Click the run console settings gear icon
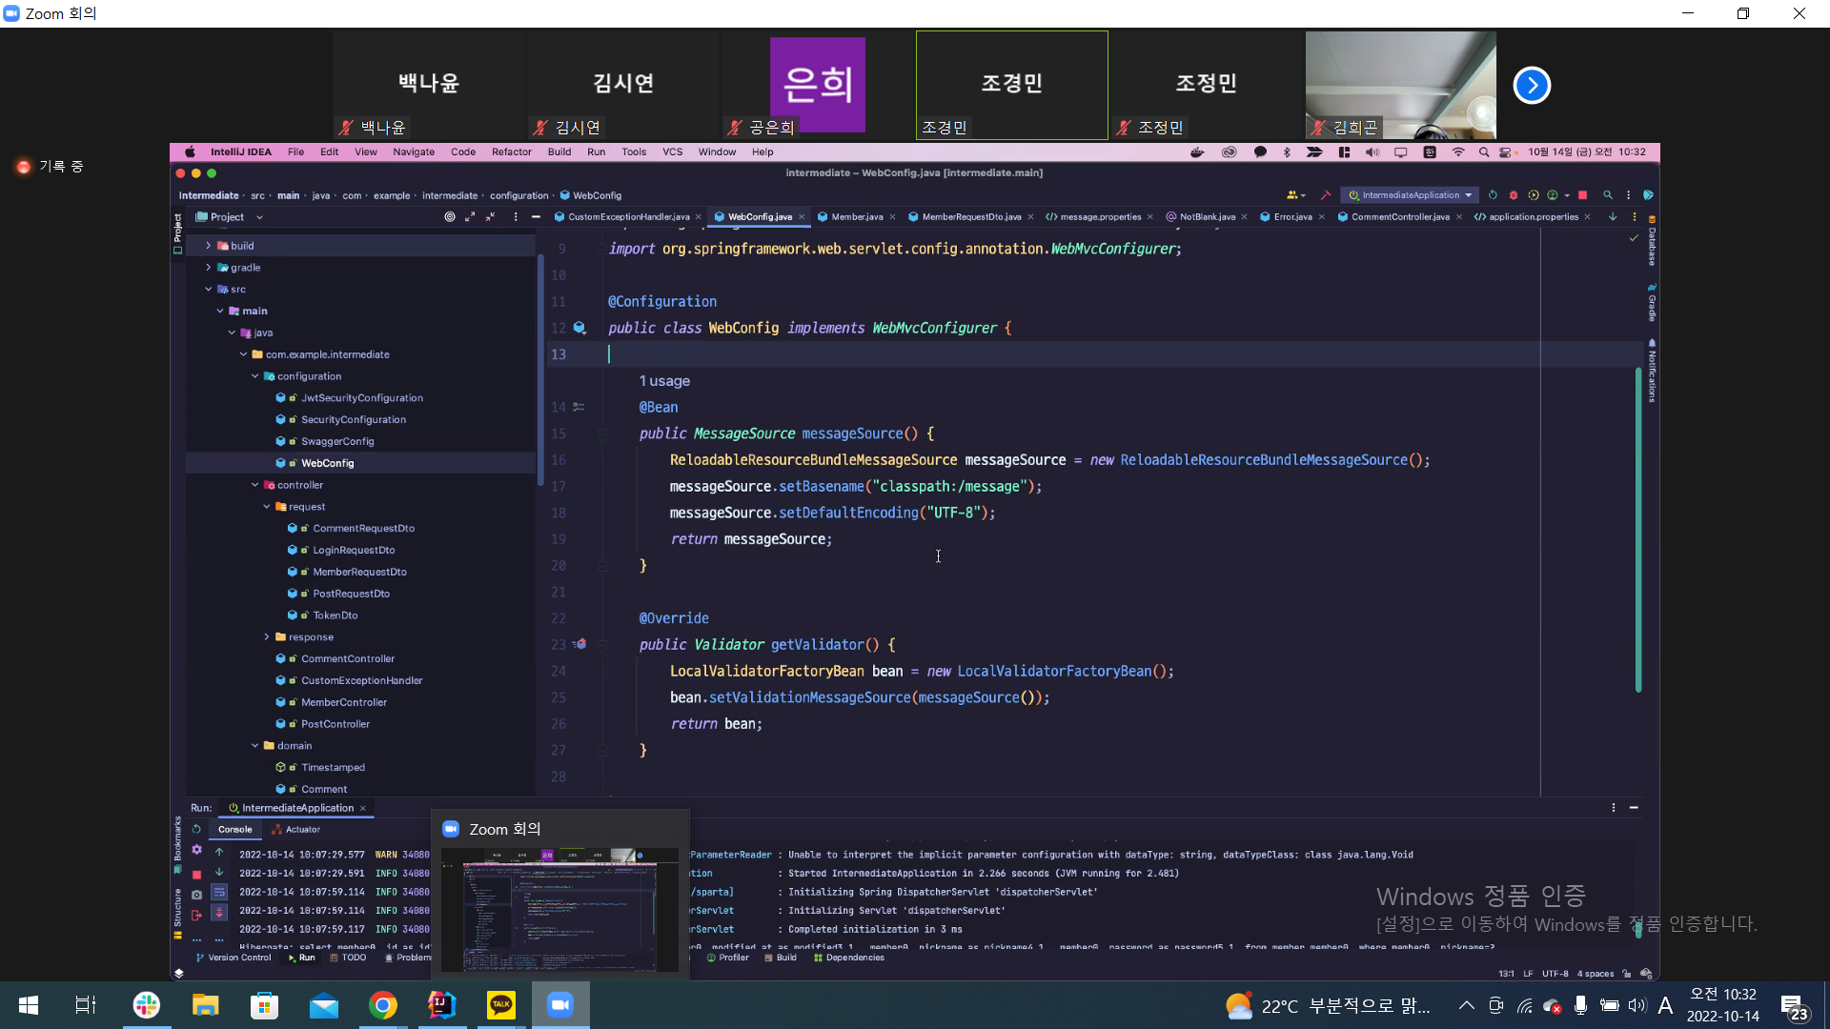 pyautogui.click(x=196, y=849)
